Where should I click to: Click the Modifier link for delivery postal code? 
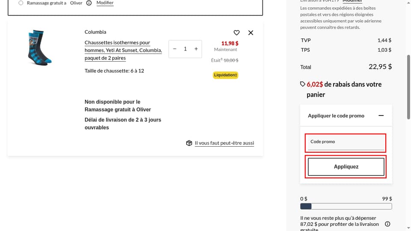point(352,1)
